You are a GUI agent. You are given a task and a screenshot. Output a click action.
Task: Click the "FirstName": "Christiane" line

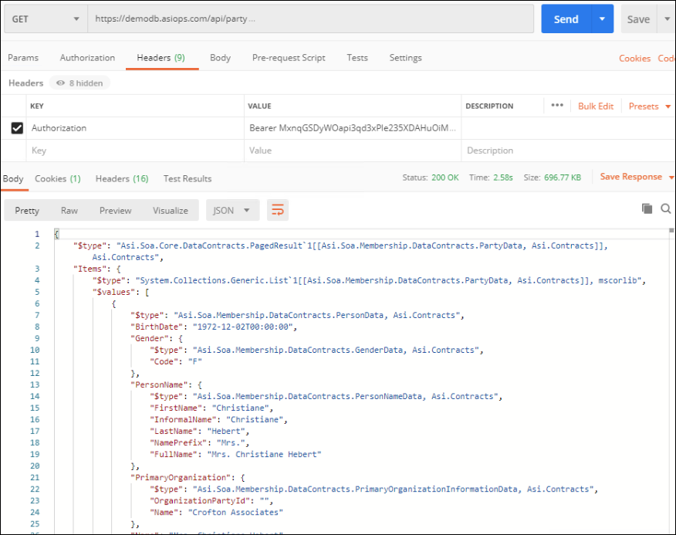coord(211,408)
